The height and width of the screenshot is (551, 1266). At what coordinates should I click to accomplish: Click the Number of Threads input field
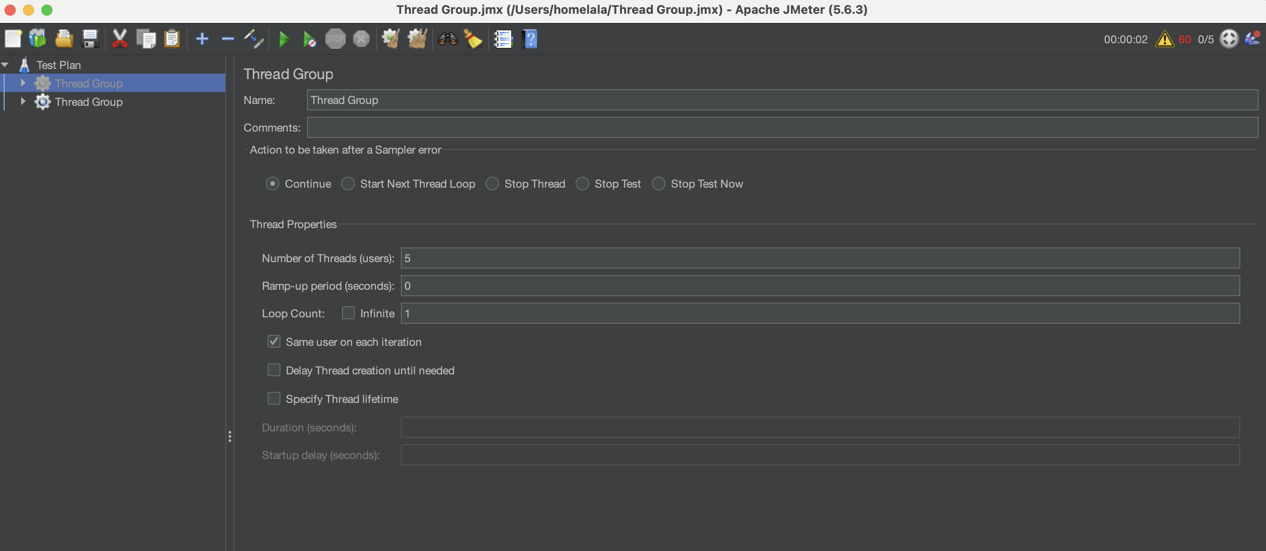819,258
